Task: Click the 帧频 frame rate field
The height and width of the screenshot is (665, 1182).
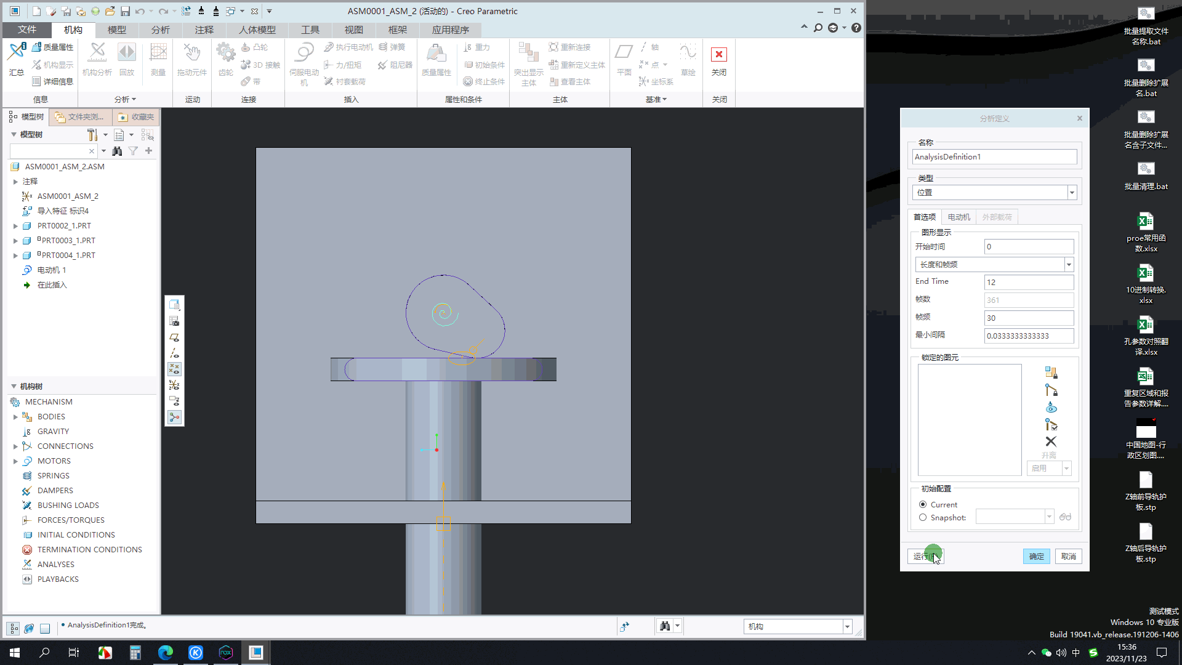Action: (x=1029, y=318)
